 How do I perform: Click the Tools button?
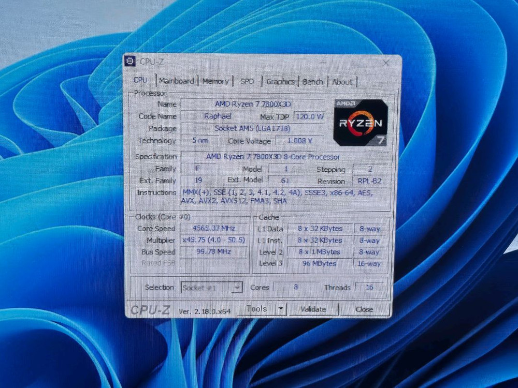[x=257, y=308]
